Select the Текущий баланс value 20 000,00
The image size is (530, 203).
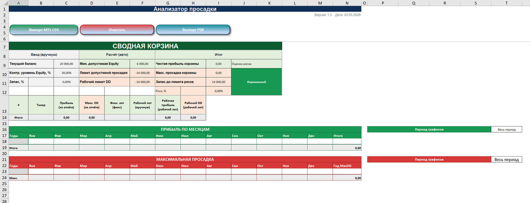[66, 64]
